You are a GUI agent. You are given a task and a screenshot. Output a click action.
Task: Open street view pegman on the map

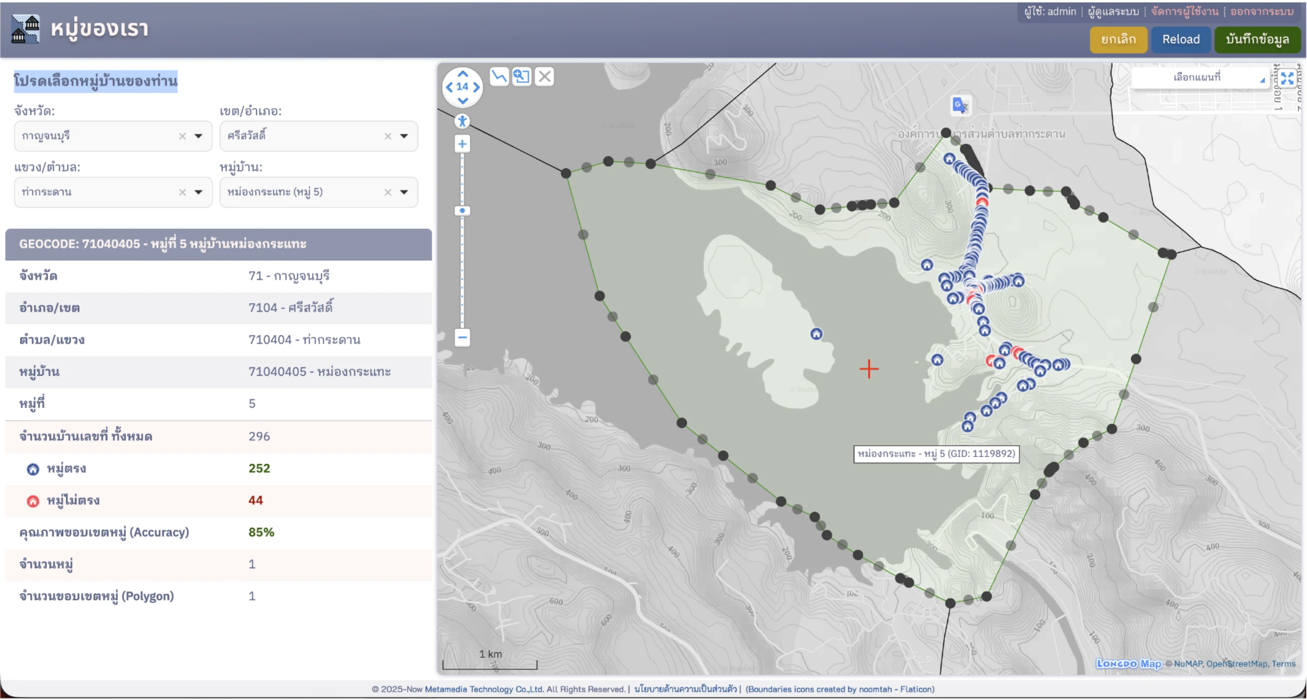(462, 121)
